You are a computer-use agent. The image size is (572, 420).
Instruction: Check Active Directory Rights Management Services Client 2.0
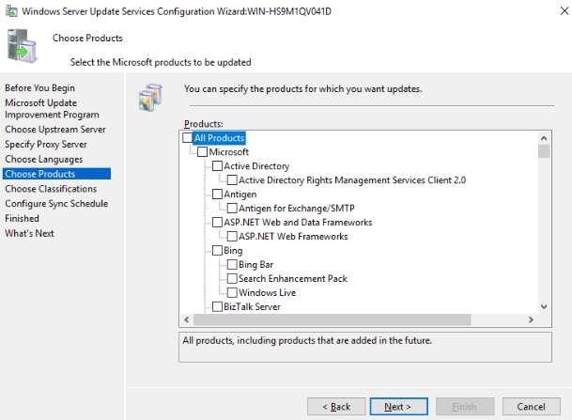[x=232, y=179]
